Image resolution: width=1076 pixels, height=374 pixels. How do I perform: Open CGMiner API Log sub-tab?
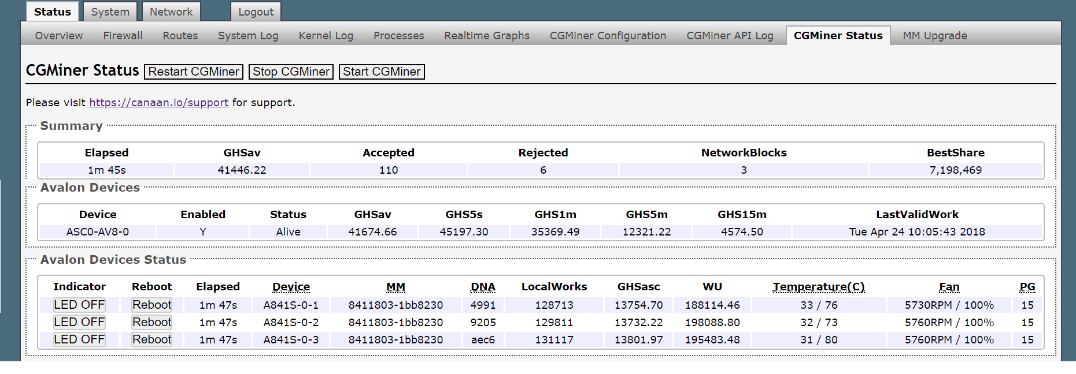tap(730, 36)
